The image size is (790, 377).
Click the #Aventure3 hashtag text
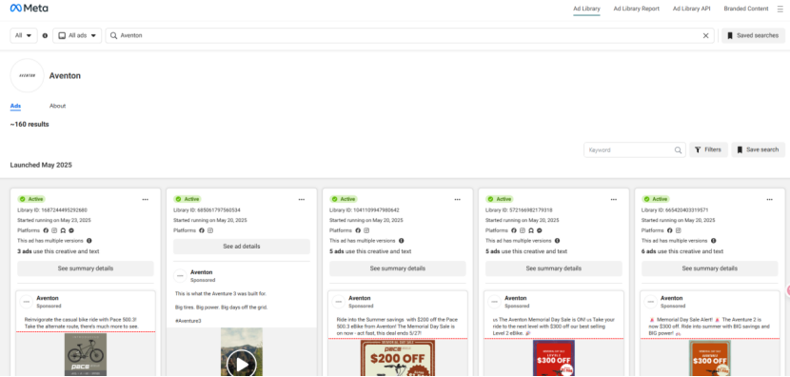pyautogui.click(x=188, y=321)
